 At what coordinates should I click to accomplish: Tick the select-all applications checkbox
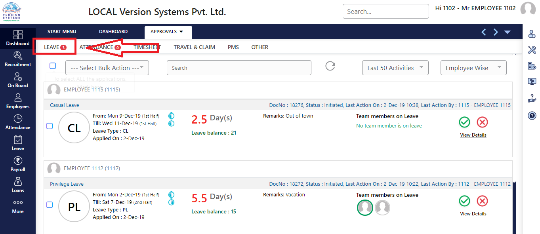[x=53, y=66]
